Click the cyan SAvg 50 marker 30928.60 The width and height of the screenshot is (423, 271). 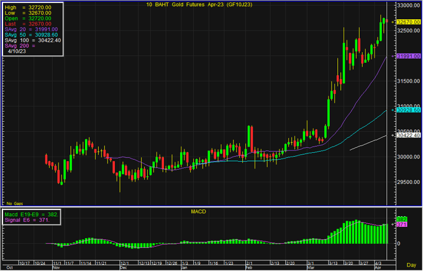coord(404,110)
